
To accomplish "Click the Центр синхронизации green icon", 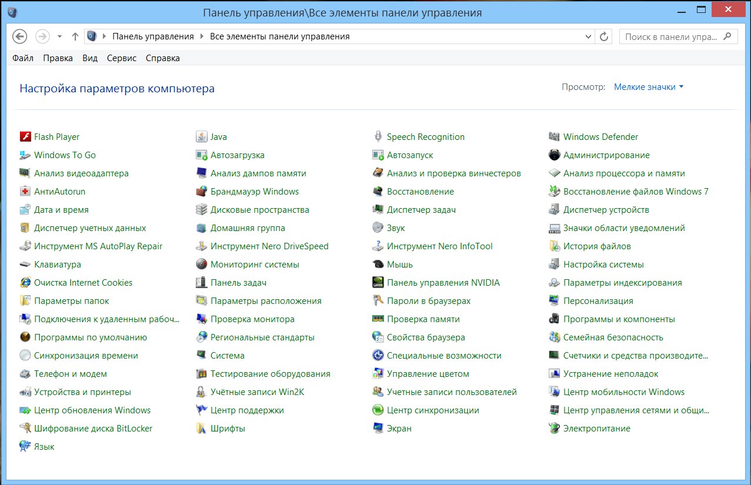I will 378,410.
